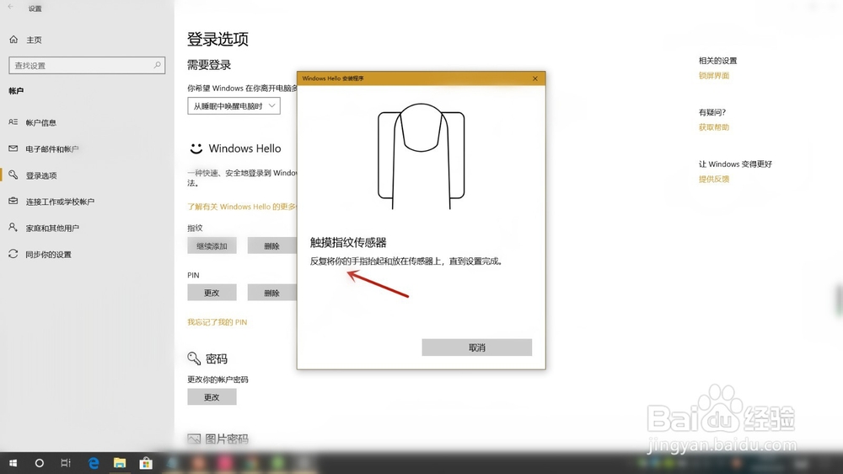843x474 pixels.
Task: Click the key icon beside 登录选项
Action: click(13, 175)
